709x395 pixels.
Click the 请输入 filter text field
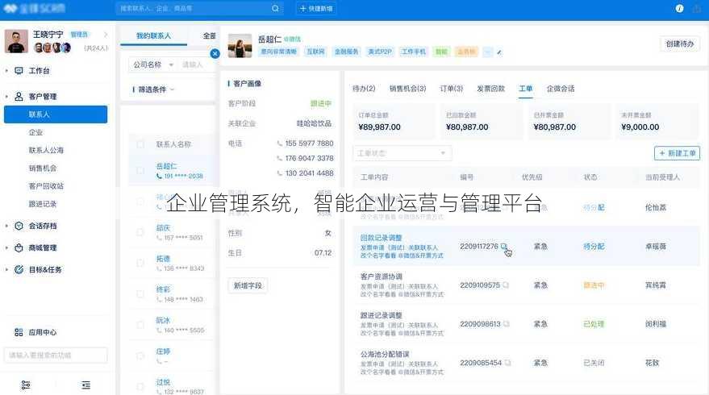196,64
